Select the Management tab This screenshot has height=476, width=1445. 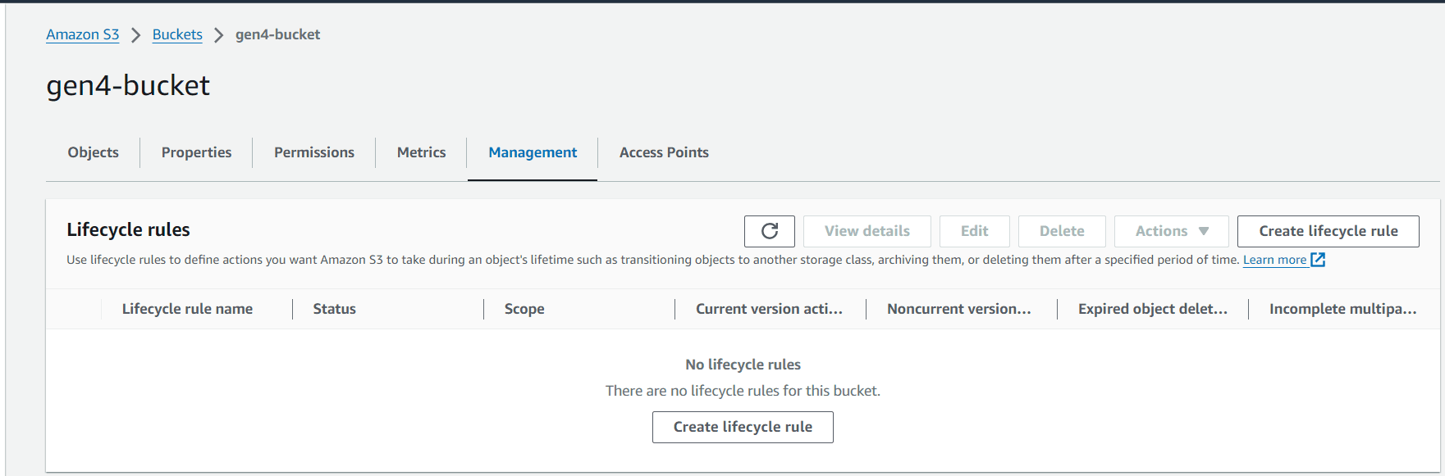(x=533, y=152)
